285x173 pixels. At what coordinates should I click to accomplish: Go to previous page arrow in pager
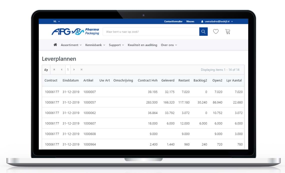pyautogui.click(x=62, y=70)
